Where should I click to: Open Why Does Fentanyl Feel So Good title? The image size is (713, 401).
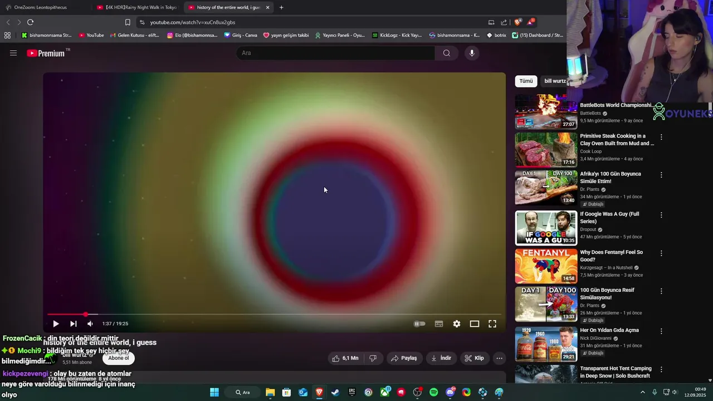point(611,256)
